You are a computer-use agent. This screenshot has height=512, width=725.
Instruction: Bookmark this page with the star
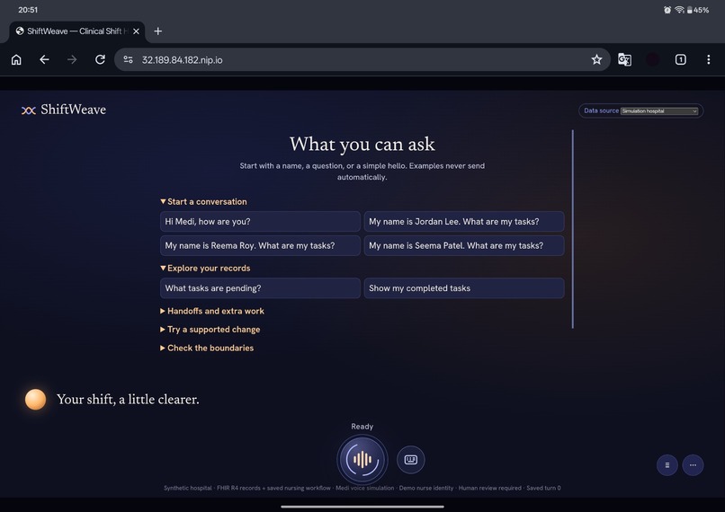(596, 59)
